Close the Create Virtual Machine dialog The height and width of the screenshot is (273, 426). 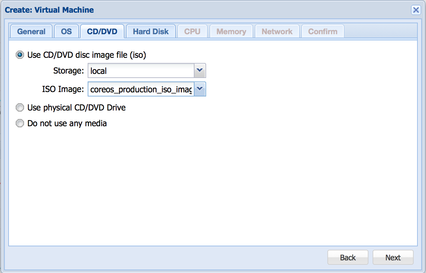tap(416, 10)
